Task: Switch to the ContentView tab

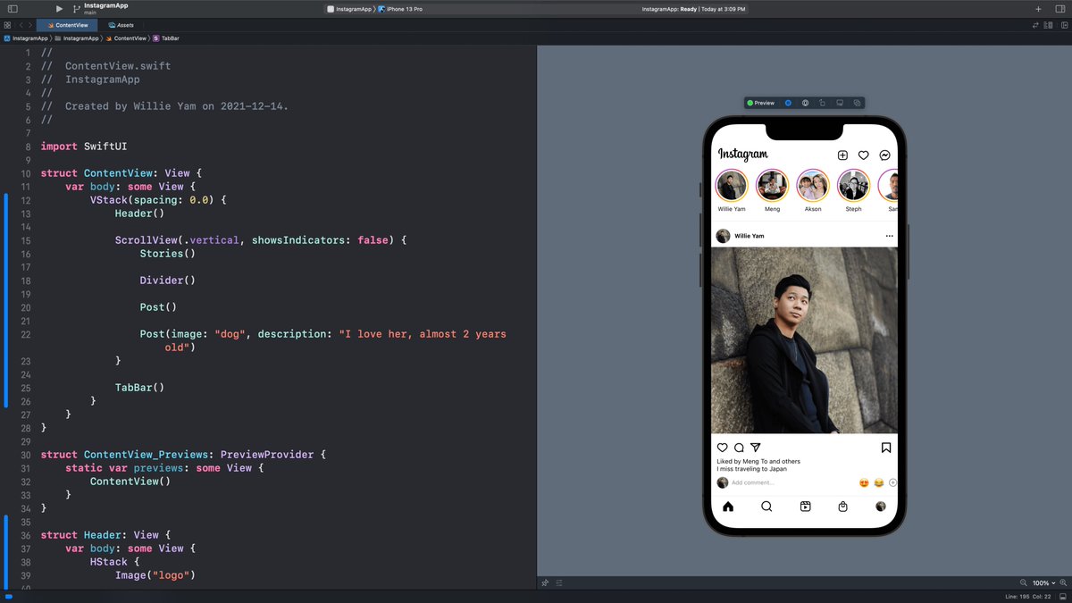Action: [67, 25]
